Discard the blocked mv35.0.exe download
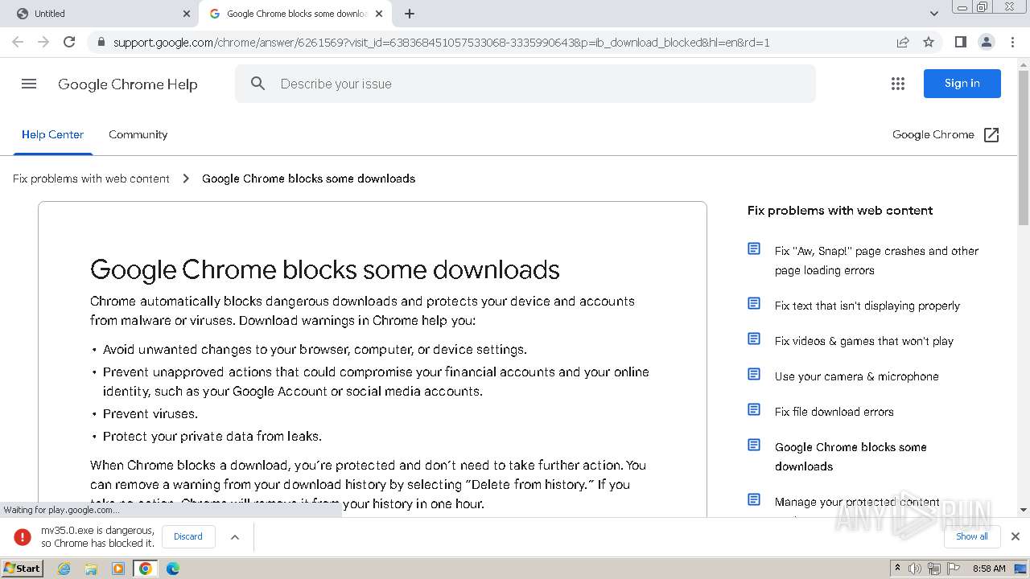The height and width of the screenshot is (579, 1030). tap(188, 536)
